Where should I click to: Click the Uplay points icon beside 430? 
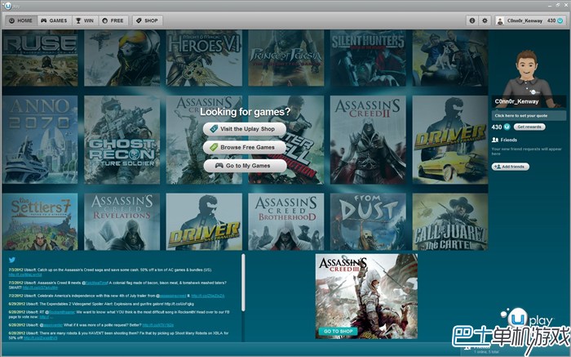[x=507, y=127]
